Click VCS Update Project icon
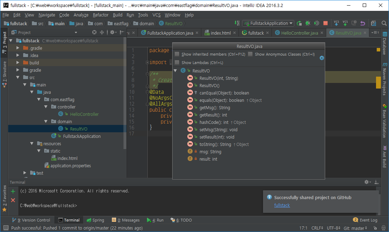Image resolution: width=389 pixels, height=232 pixels. coord(336,23)
